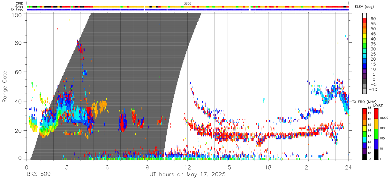Screen dimensions: 392x181
Task: Click the UT hours on May 17, 2025 title
Action: tap(188, 175)
